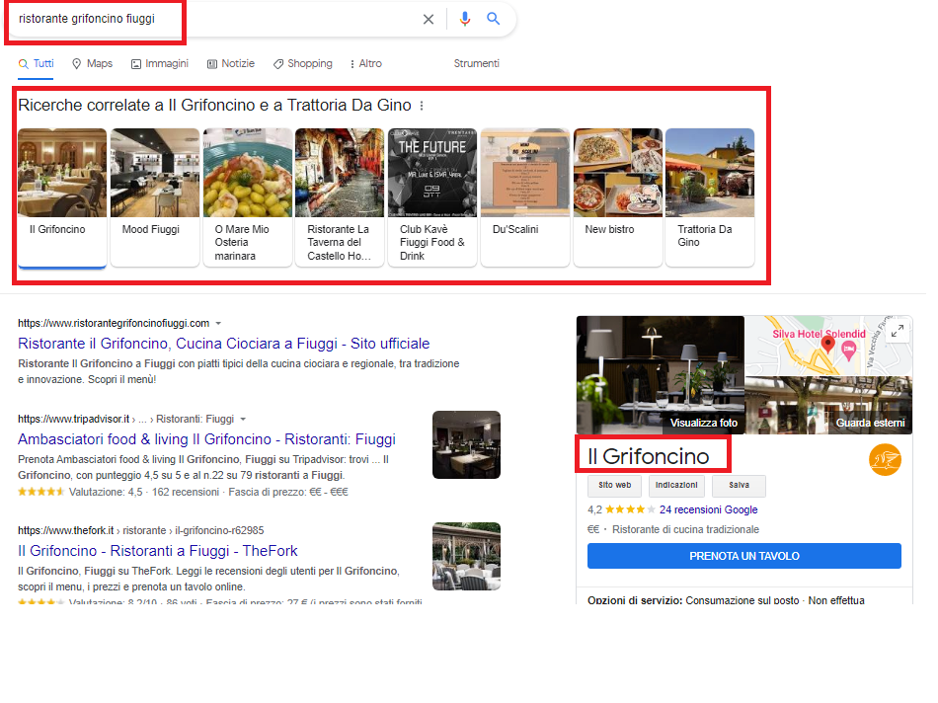Select the Trattoria Da Gino related card
The width and height of the screenshot is (938, 703).
[x=710, y=197]
